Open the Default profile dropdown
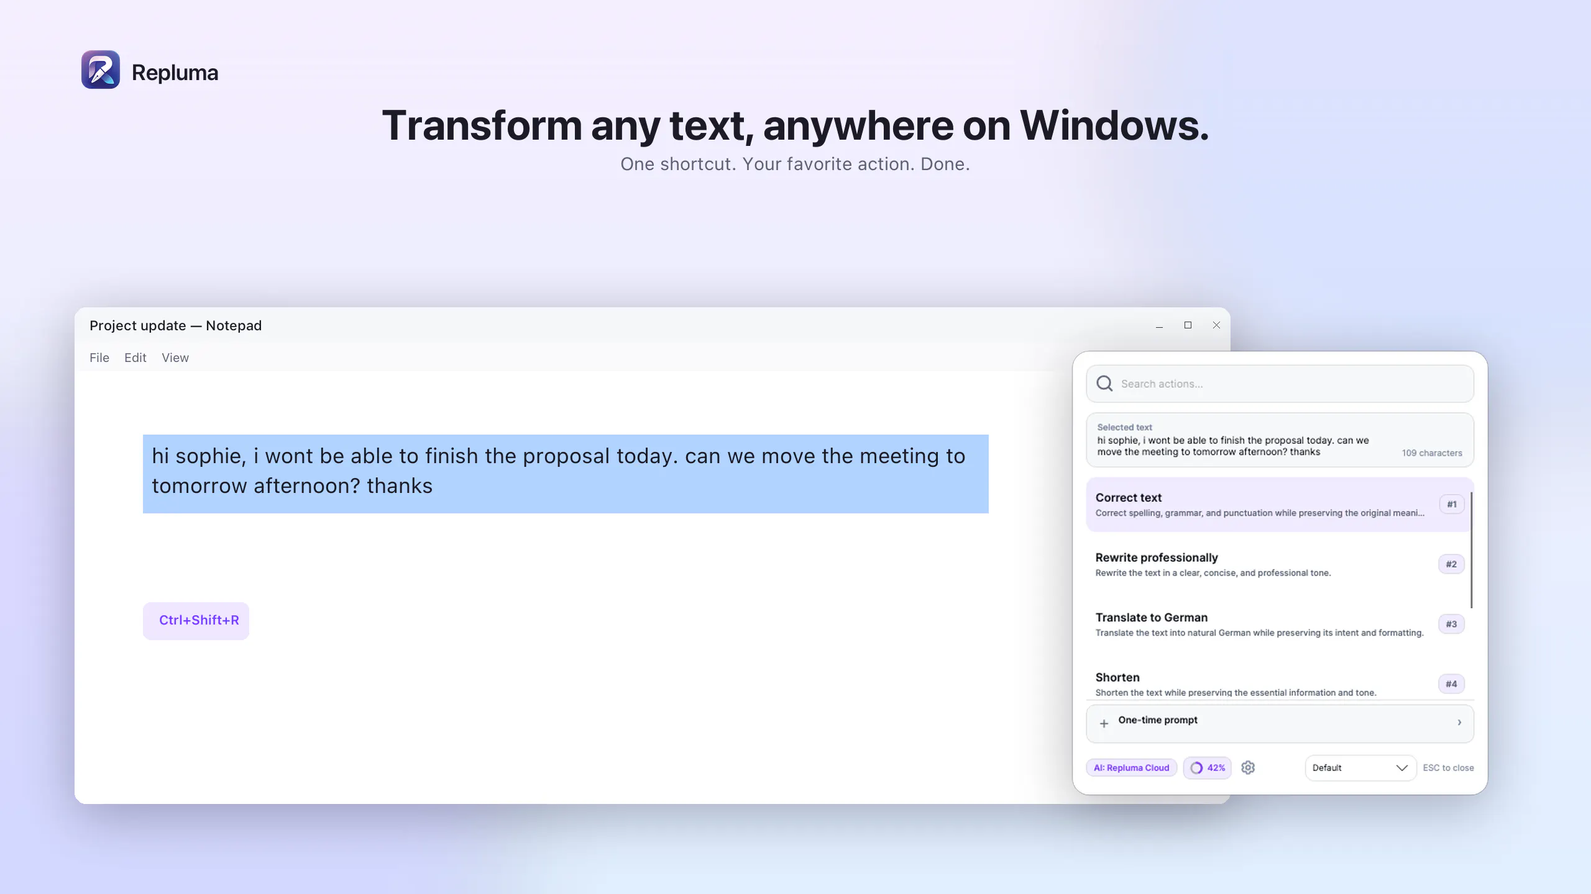The height and width of the screenshot is (894, 1591). point(1360,768)
